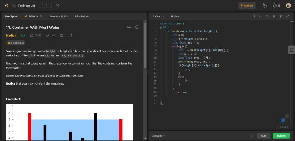The image size is (295, 141).
Task: Like the problem with thumbs up
Action: (32, 35)
